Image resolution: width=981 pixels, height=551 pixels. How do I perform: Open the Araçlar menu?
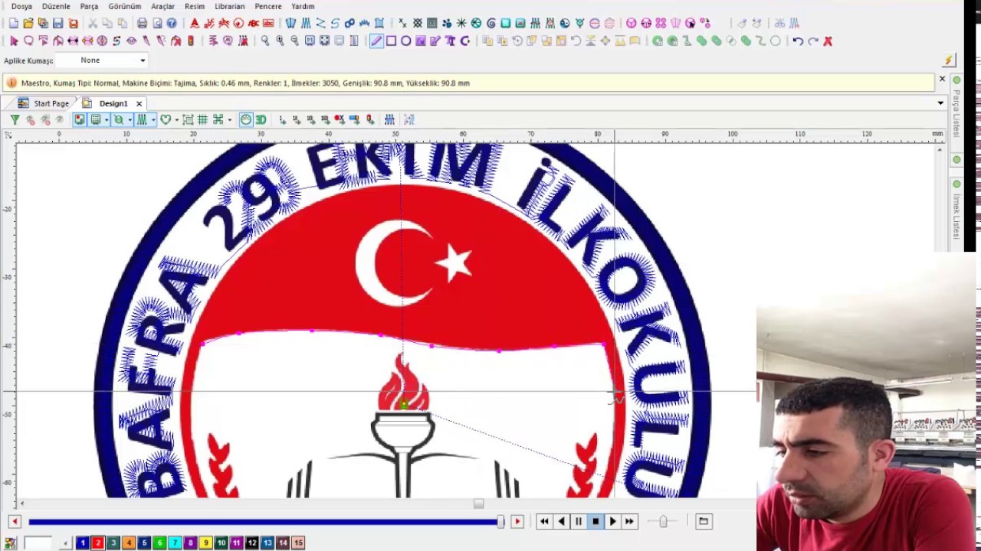click(x=162, y=6)
